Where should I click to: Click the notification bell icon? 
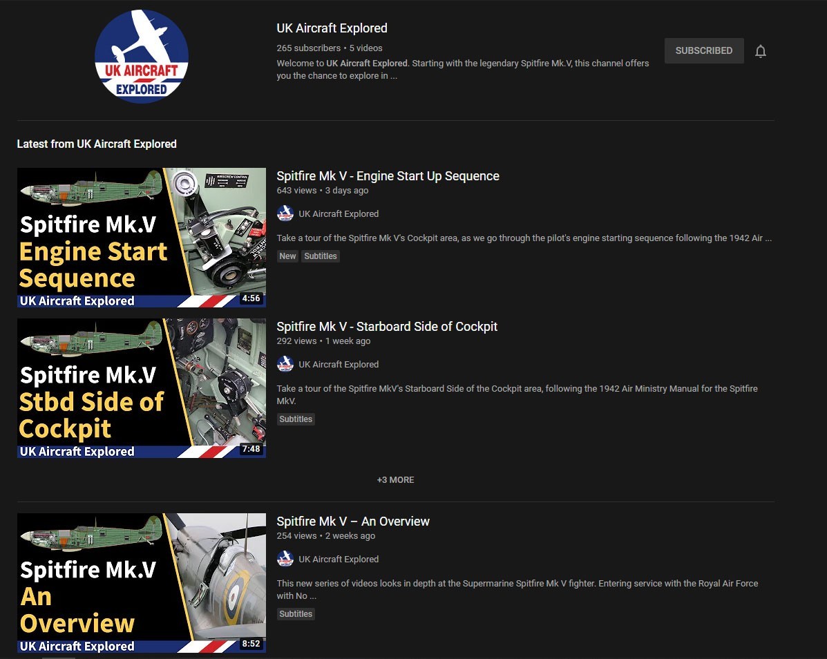pos(760,51)
